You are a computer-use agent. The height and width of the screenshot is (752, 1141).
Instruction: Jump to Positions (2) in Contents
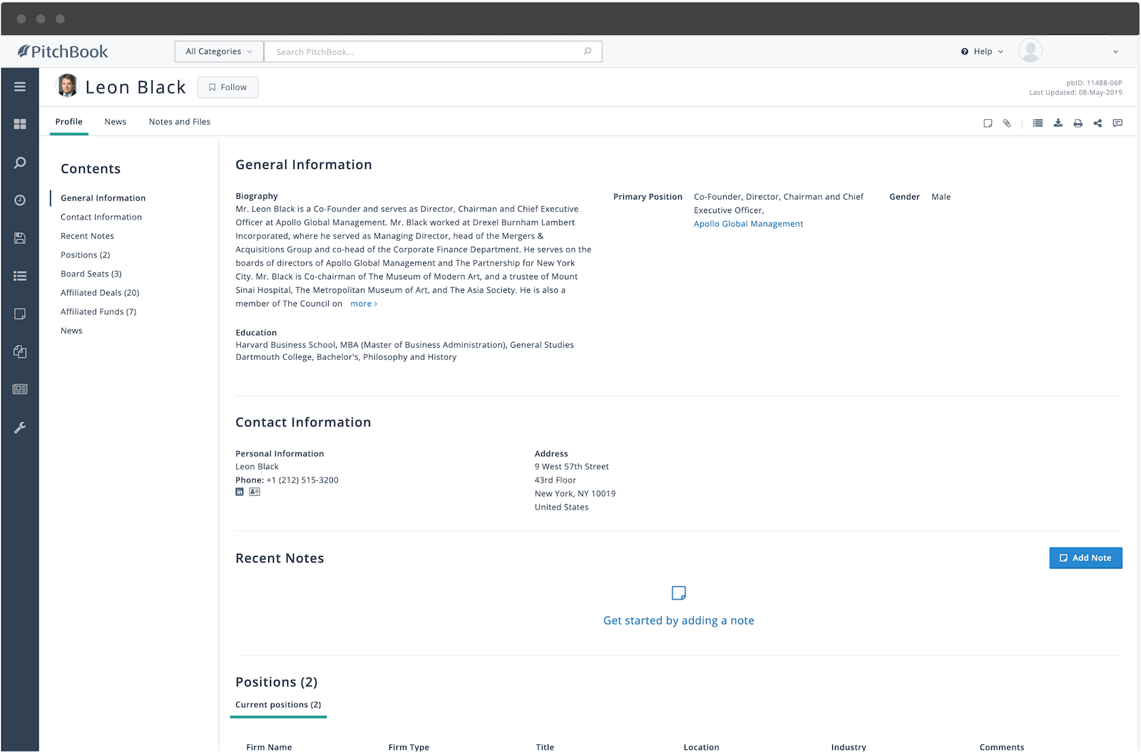tap(86, 255)
